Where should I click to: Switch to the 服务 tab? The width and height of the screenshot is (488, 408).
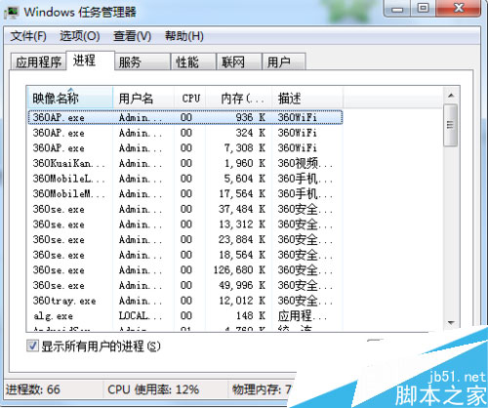point(142,61)
